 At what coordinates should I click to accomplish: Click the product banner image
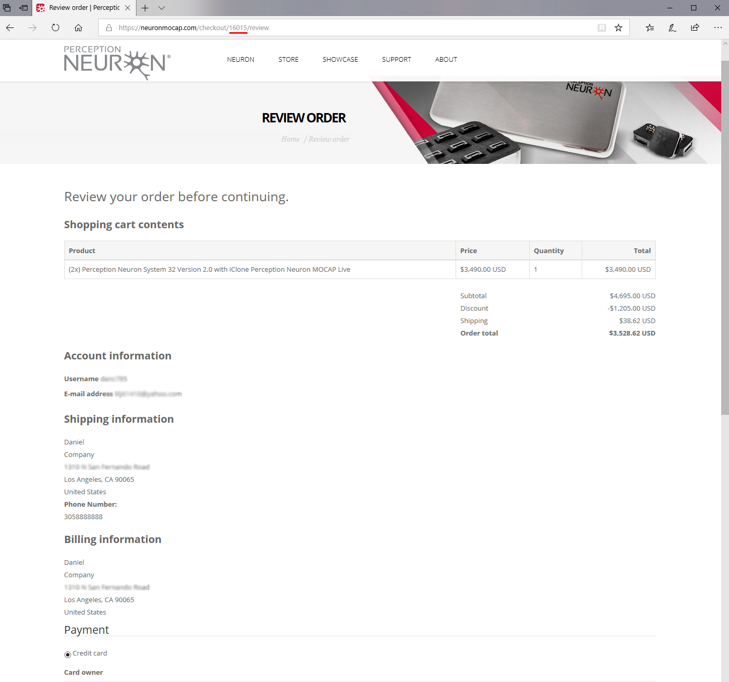(x=545, y=122)
